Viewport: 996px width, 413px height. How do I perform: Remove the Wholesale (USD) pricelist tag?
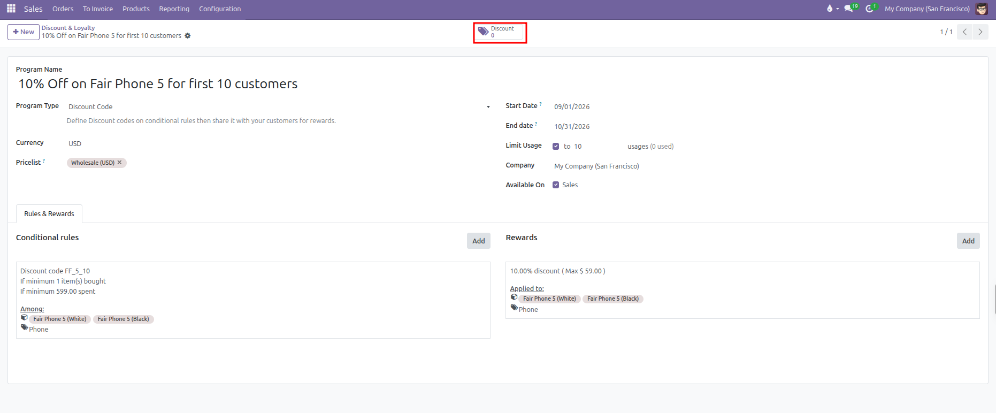coord(120,162)
